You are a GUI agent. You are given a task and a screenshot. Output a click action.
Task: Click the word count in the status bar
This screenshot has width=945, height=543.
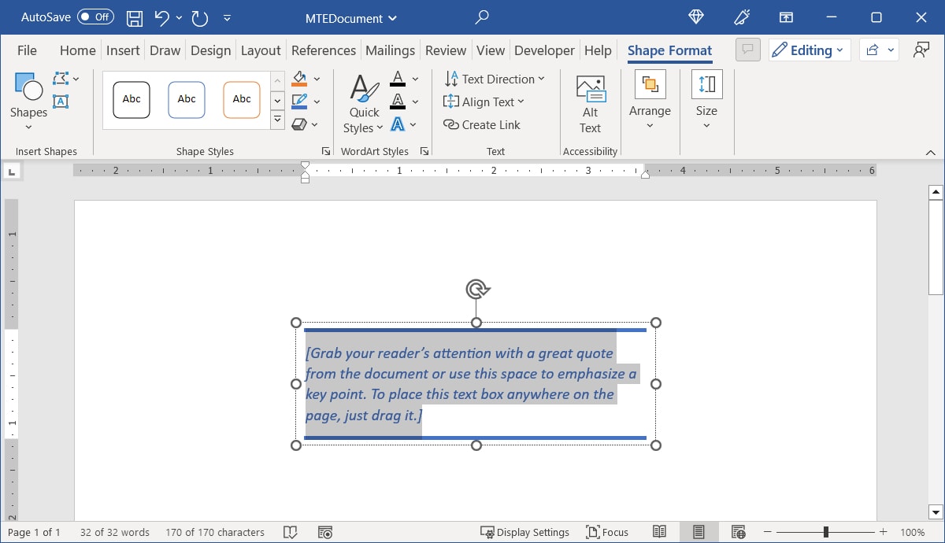[114, 532]
